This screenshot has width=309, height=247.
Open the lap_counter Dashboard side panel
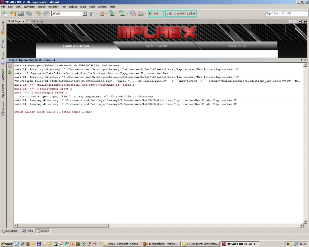pyautogui.click(x=3, y=83)
